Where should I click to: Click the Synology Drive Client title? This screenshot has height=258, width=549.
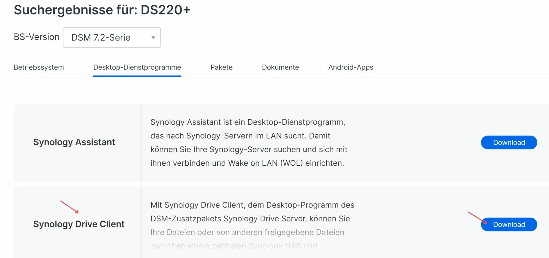[x=79, y=224]
